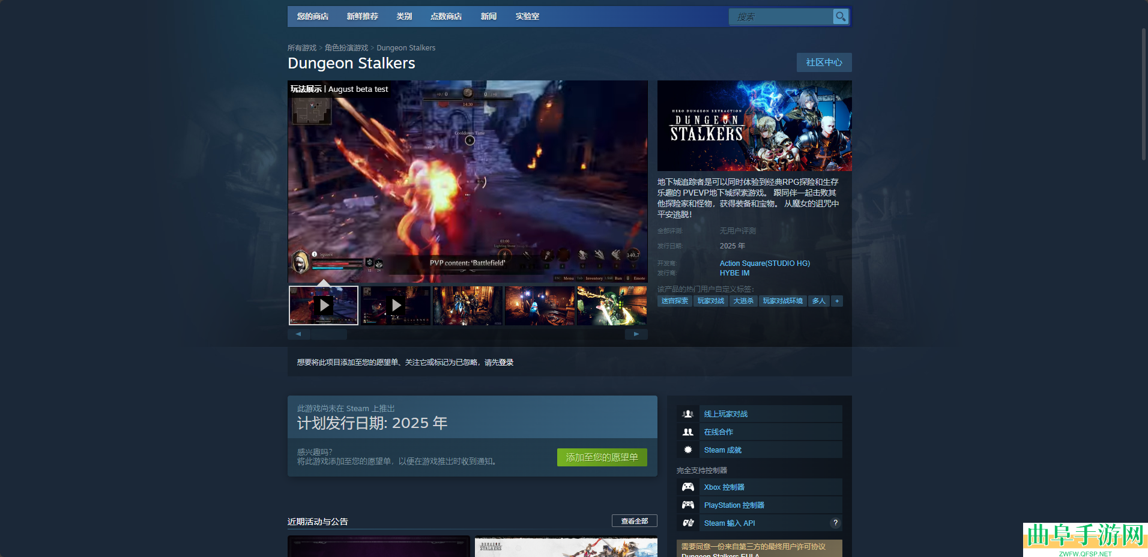Open developer Action Square(STUDIO HG) link
Screen dimensions: 1148x557
point(765,263)
